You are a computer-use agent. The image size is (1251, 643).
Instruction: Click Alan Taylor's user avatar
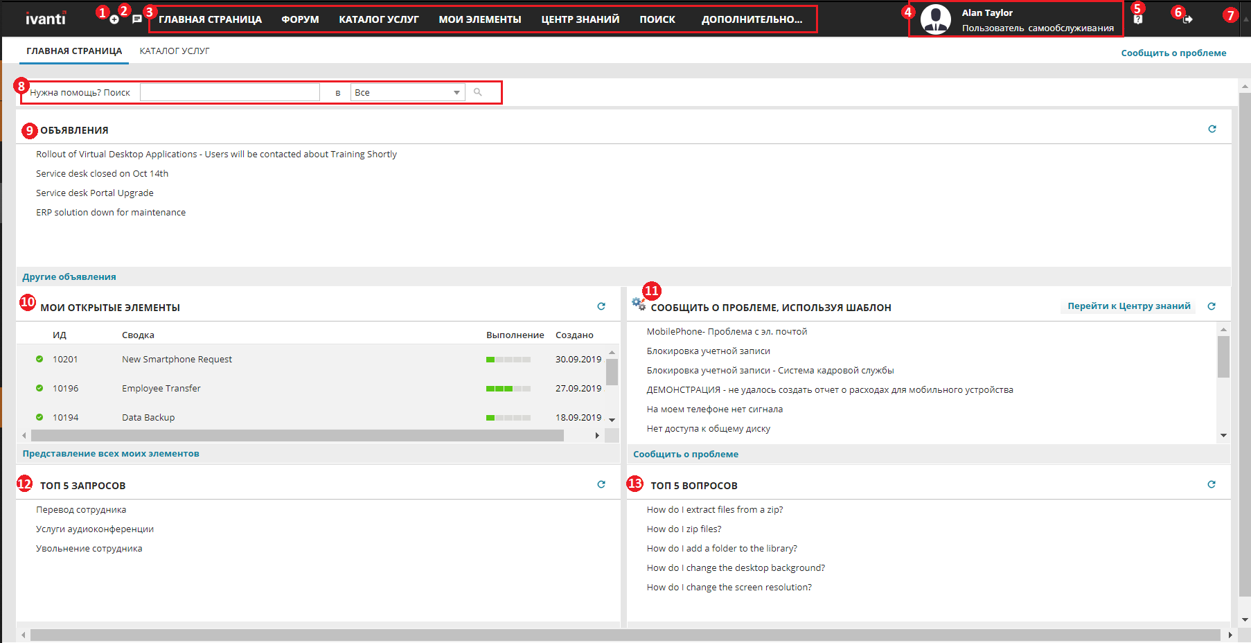coord(935,19)
